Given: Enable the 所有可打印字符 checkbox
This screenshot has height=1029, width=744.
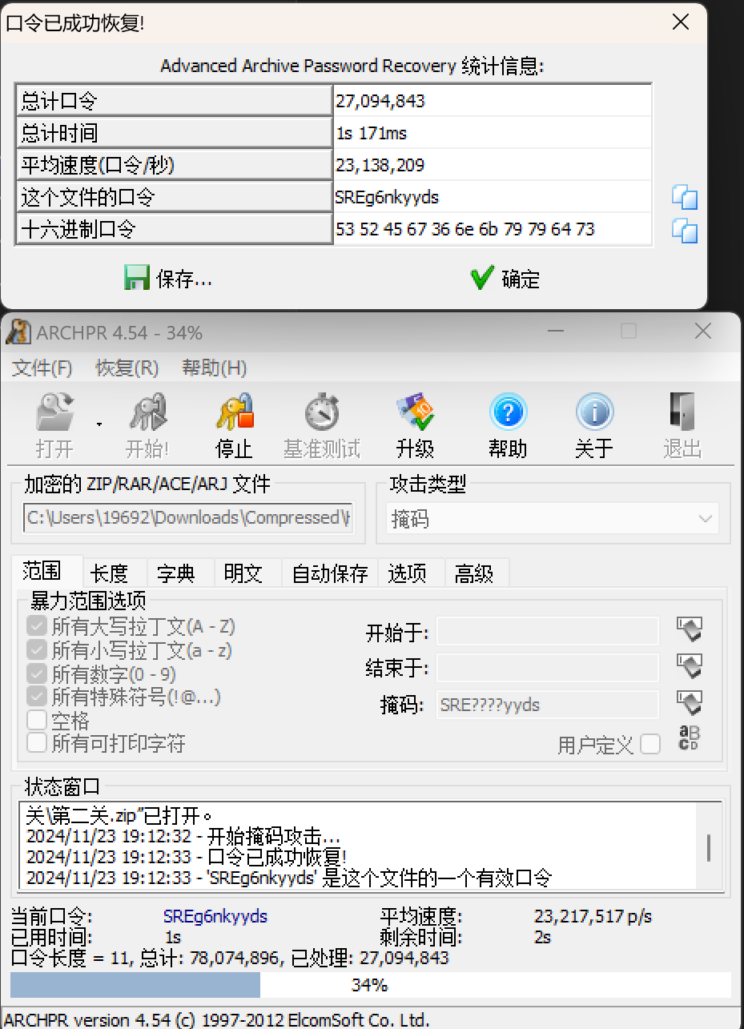Looking at the screenshot, I should [x=37, y=743].
